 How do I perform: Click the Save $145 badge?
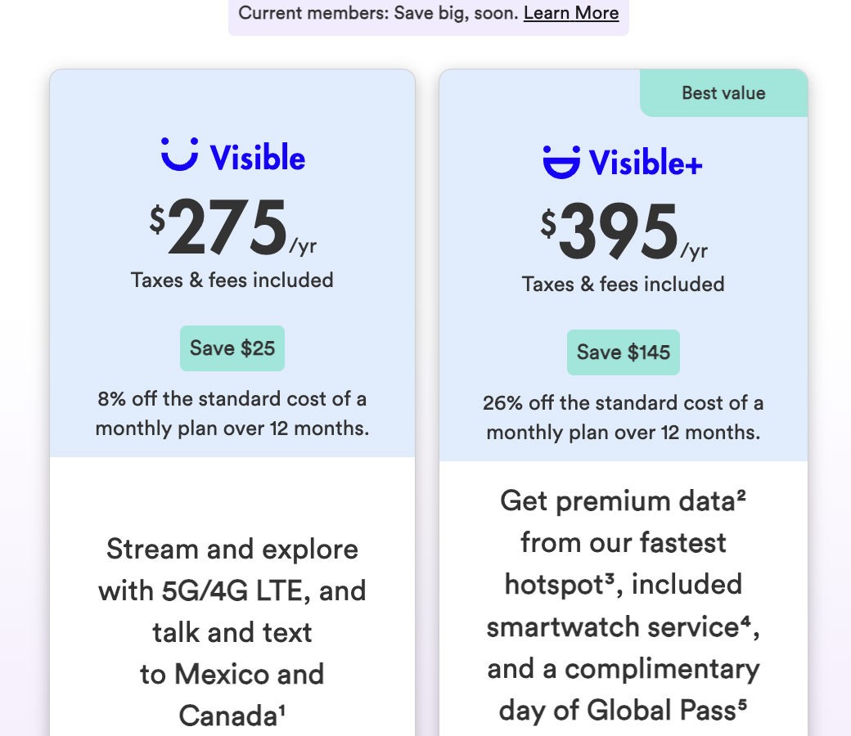tap(624, 352)
